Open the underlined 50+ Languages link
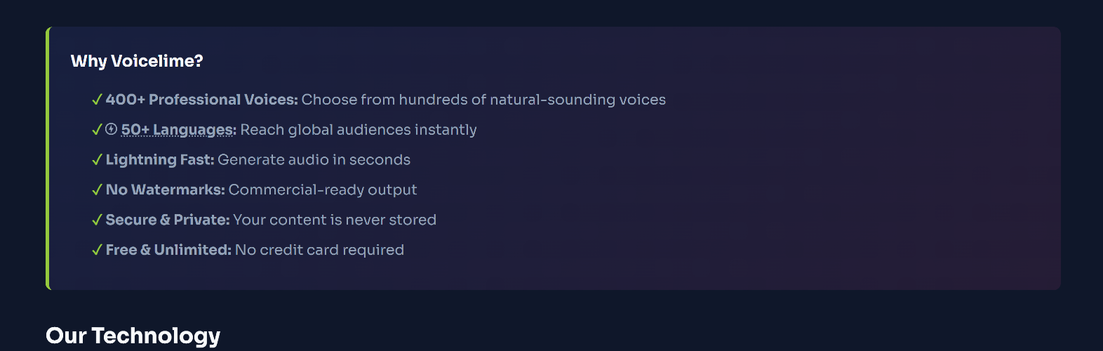The width and height of the screenshot is (1103, 351). coord(178,130)
